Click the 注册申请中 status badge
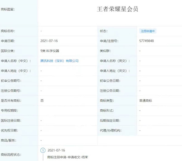The width and height of the screenshot is (182, 161). pyautogui.click(x=148, y=31)
